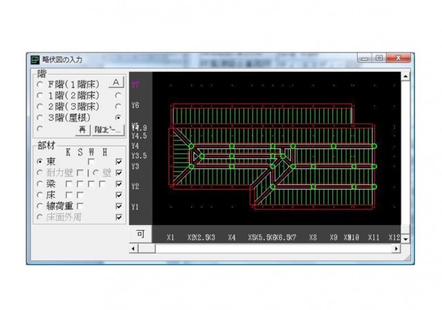The width and height of the screenshot is (442, 310).
Task: Click the window icon in the title bar
Action: (34, 59)
